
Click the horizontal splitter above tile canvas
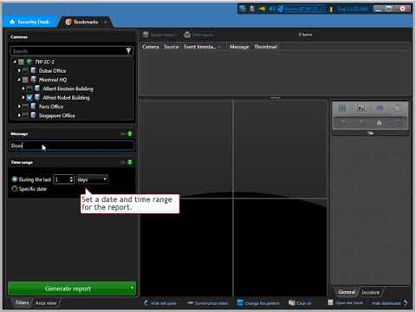click(x=276, y=98)
